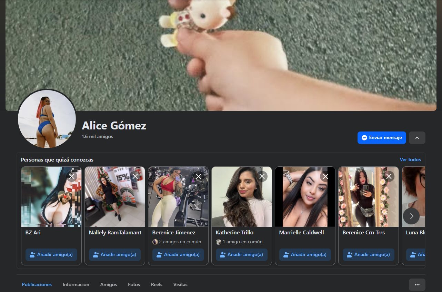The height and width of the screenshot is (292, 442).
Task: Remove the Marrielle Caldwell suggestion card
Action: tap(325, 176)
